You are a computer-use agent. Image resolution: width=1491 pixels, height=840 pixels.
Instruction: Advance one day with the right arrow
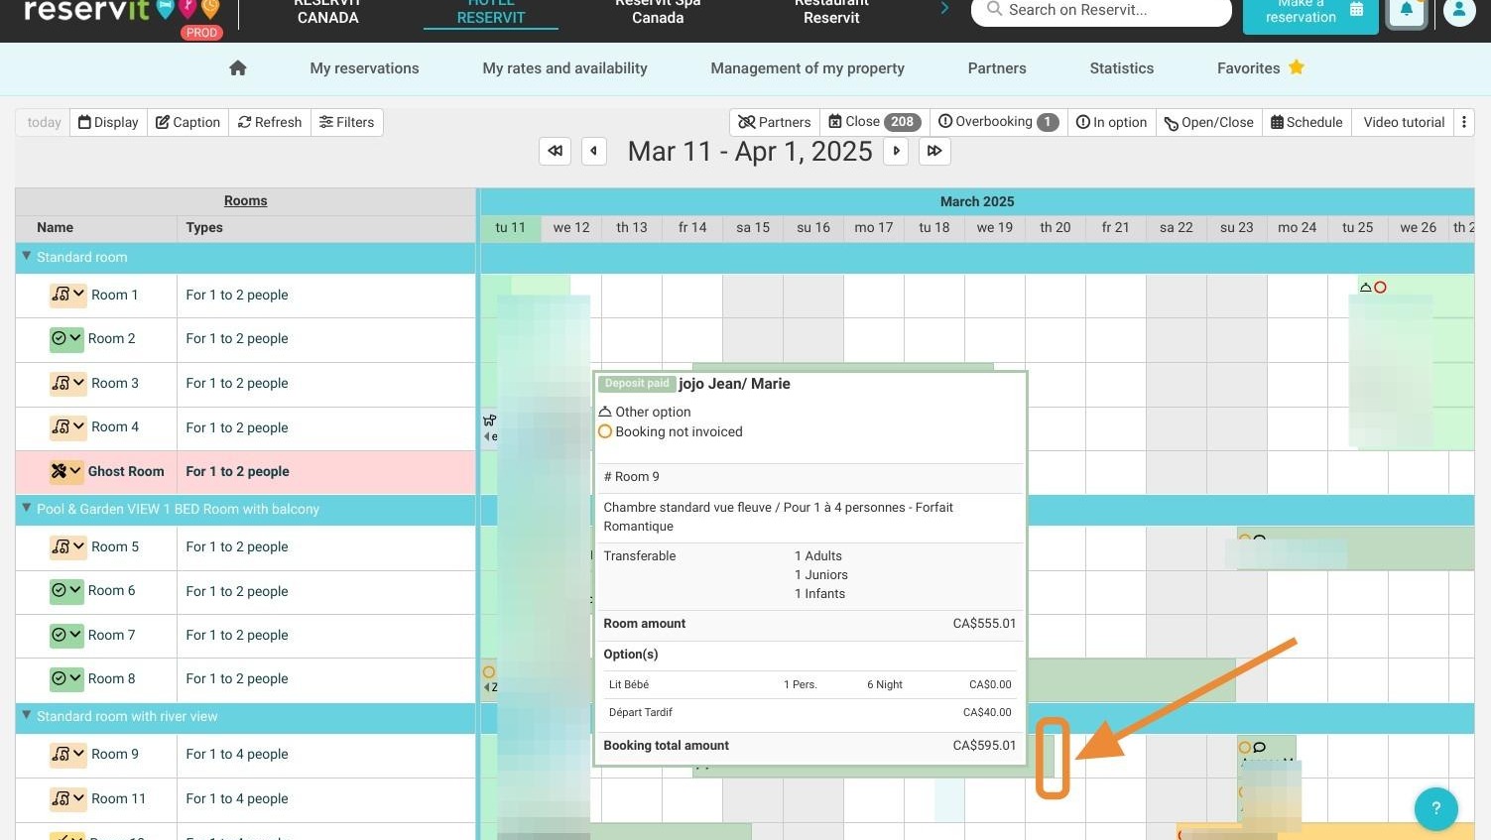pyautogui.click(x=896, y=151)
